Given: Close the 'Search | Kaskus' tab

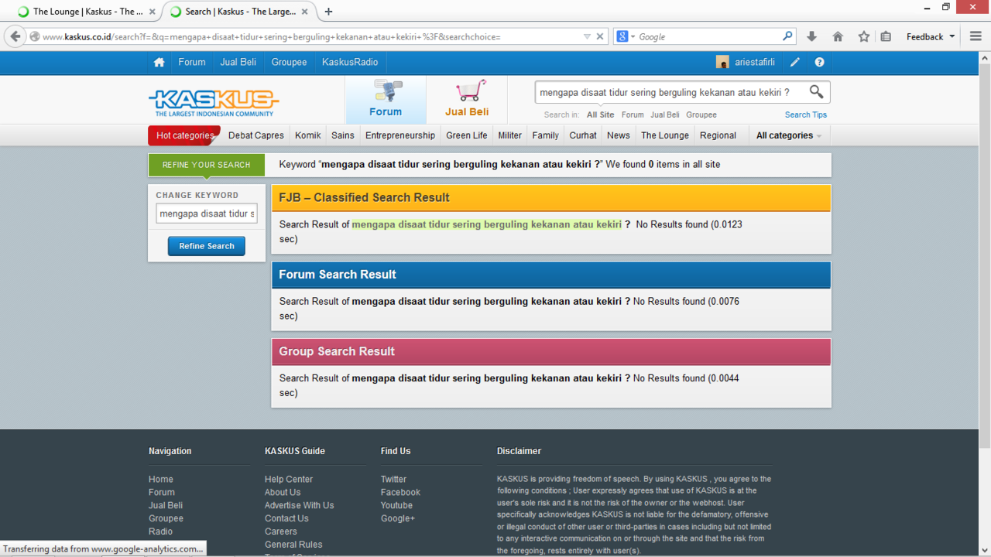Looking at the screenshot, I should coord(305,12).
